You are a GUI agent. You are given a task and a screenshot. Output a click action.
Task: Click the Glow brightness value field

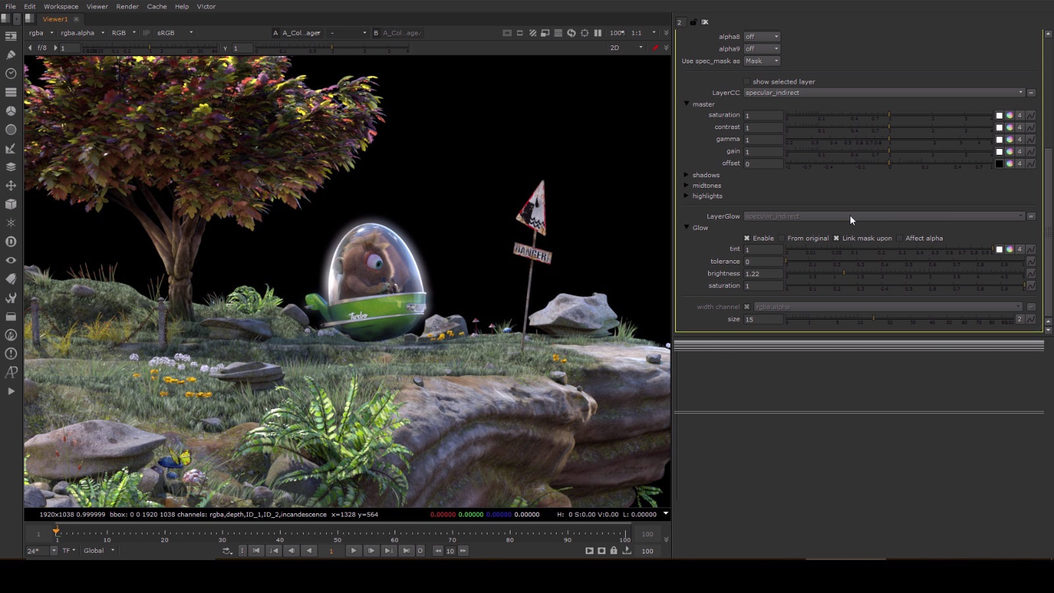tap(763, 274)
